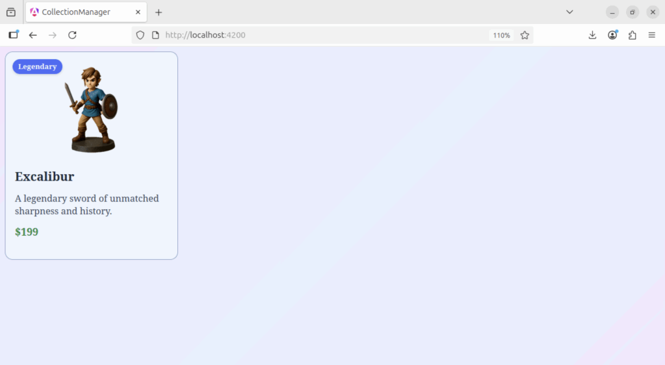Go back using the back arrow
This screenshot has width=665, height=365.
click(33, 35)
